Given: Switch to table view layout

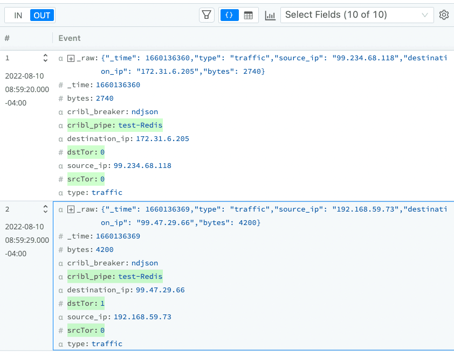Looking at the screenshot, I should coord(248,15).
